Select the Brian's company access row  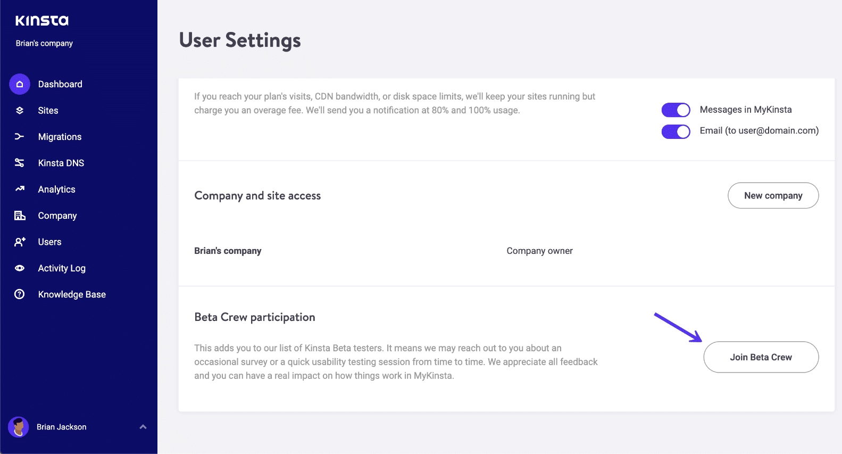pyautogui.click(x=228, y=251)
